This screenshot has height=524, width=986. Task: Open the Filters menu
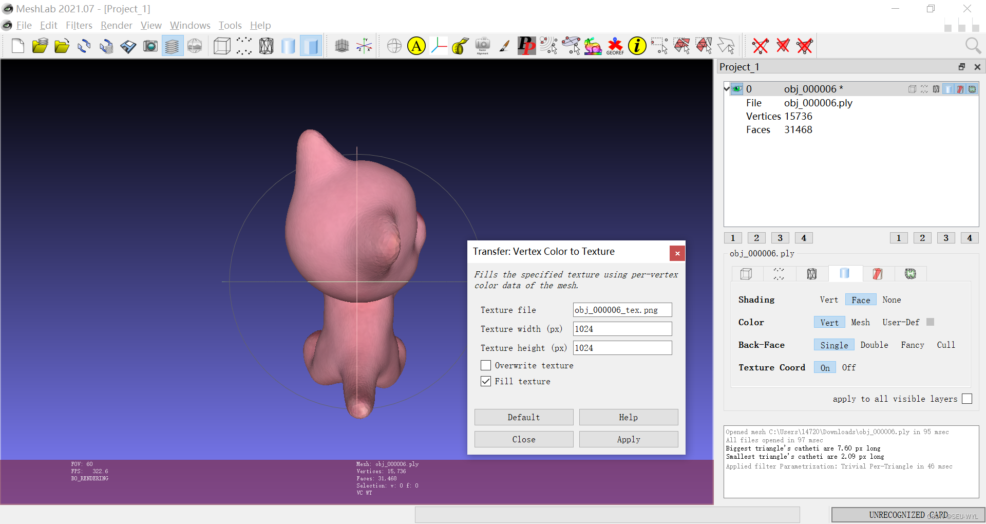[79, 25]
